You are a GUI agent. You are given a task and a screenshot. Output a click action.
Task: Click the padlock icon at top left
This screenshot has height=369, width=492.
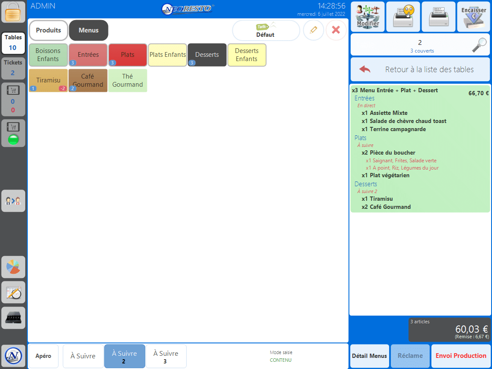pyautogui.click(x=13, y=13)
